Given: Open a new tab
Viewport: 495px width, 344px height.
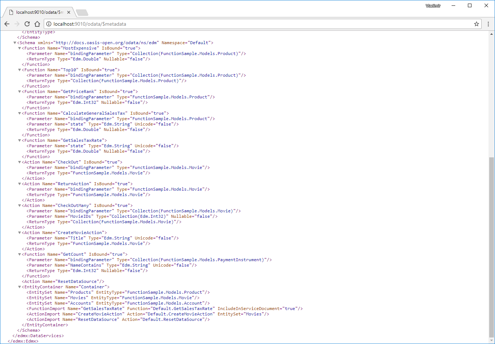Looking at the screenshot, I should click(82, 13).
